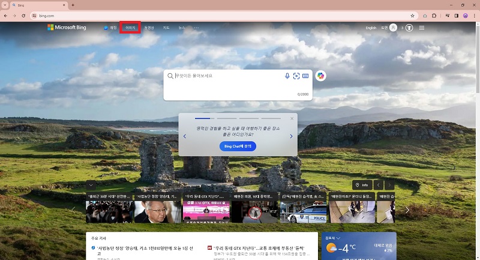This screenshot has height=260, width=480.
Task: Open Chrome three-dot menu
Action: click(475, 16)
